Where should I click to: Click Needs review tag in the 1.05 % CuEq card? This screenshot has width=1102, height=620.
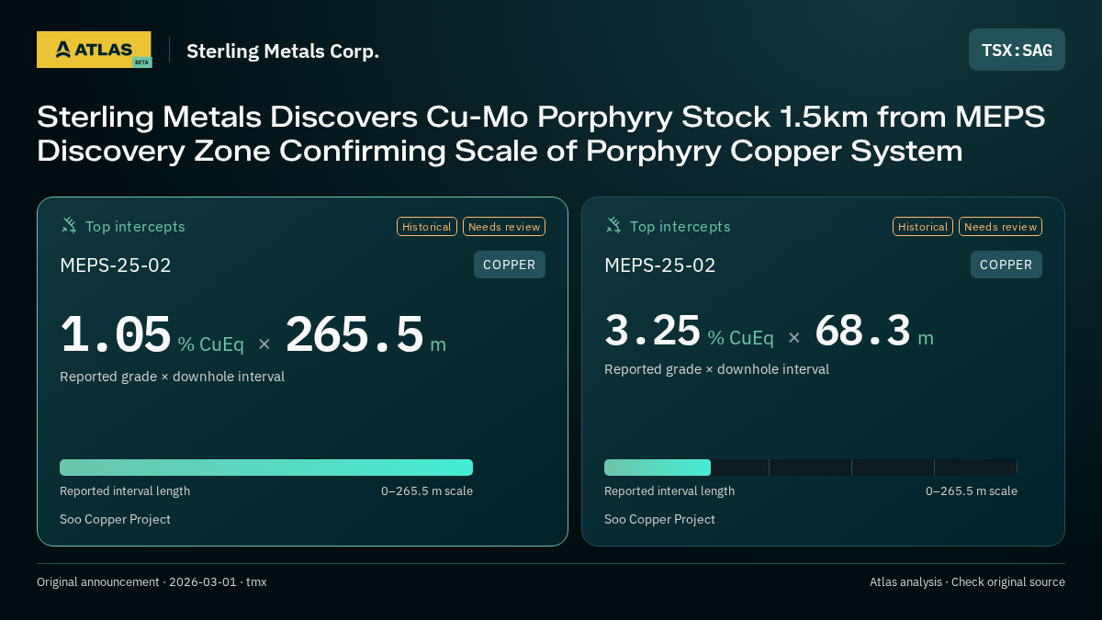[x=504, y=227]
